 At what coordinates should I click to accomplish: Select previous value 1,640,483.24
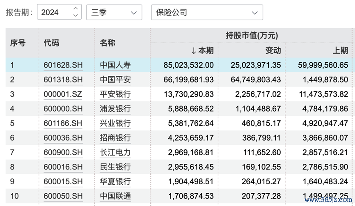(325, 181)
